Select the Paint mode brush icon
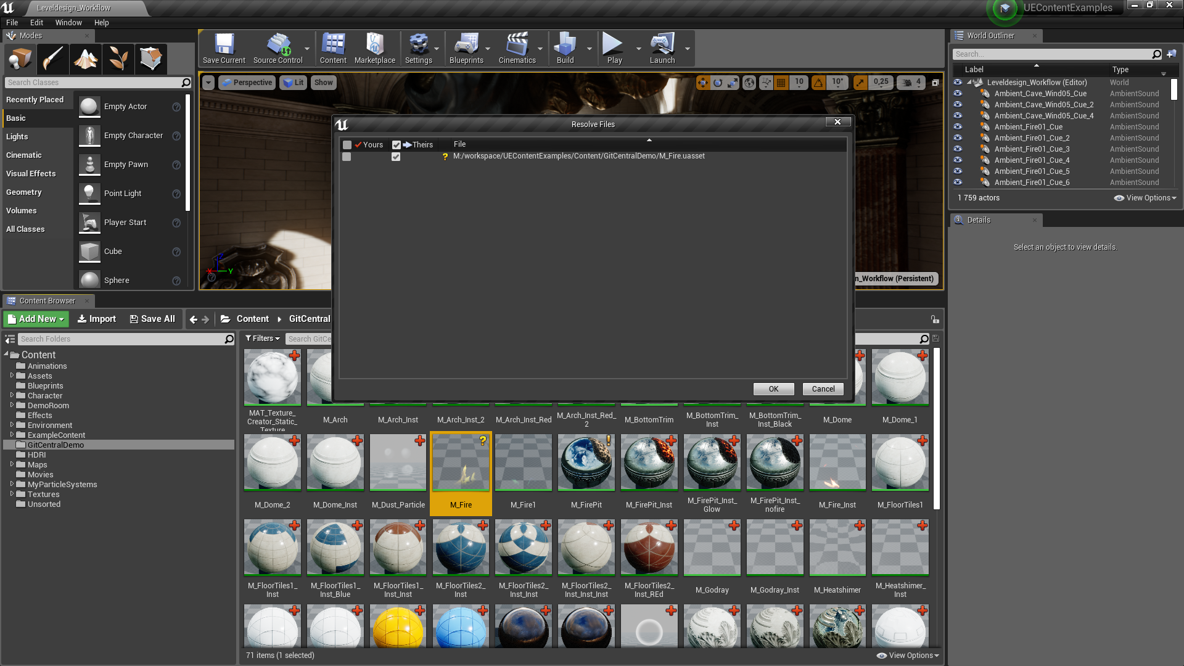 53,59
